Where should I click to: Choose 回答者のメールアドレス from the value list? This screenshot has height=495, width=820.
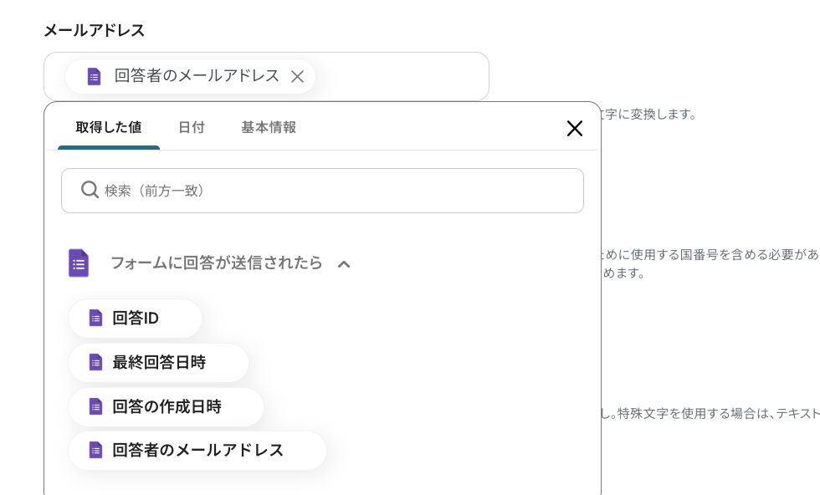point(198,450)
